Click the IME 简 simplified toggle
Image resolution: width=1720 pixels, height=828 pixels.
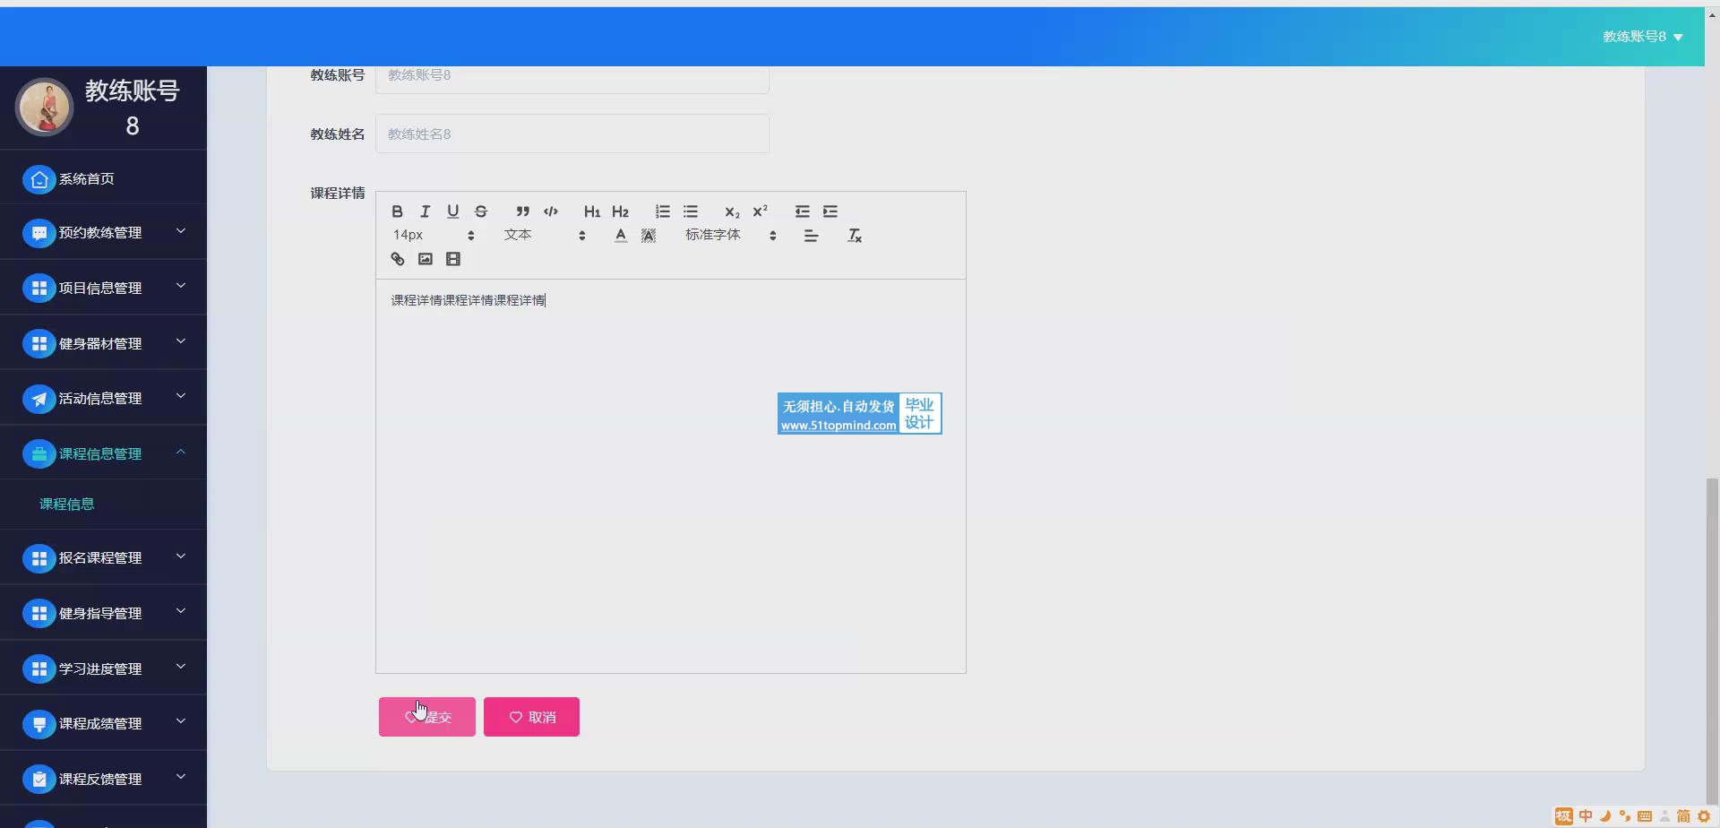pos(1683,816)
